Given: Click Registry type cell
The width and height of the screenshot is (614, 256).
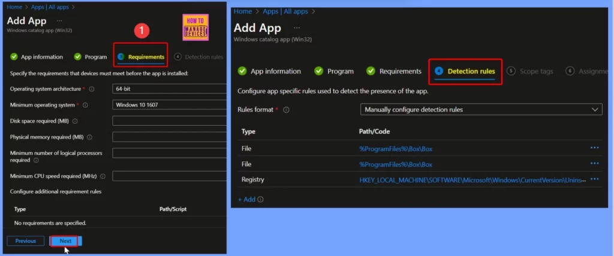Looking at the screenshot, I should click(x=253, y=180).
